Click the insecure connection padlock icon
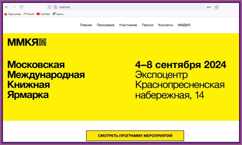Screen dimensions: 242x145 (55, 7)
